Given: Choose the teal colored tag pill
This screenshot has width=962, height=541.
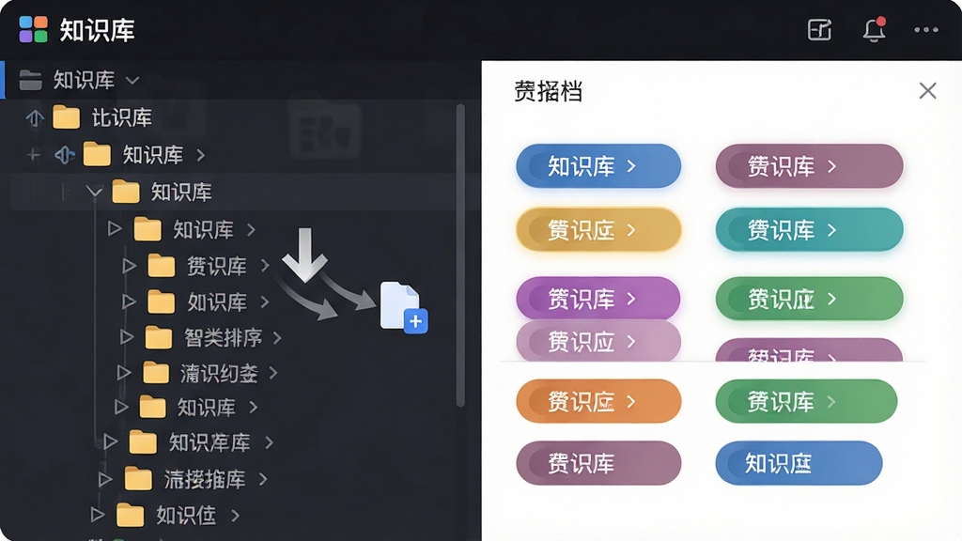Looking at the screenshot, I should (809, 230).
